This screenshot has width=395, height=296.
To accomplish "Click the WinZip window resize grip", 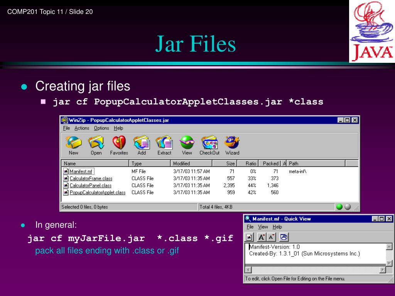I will click(357, 208).
